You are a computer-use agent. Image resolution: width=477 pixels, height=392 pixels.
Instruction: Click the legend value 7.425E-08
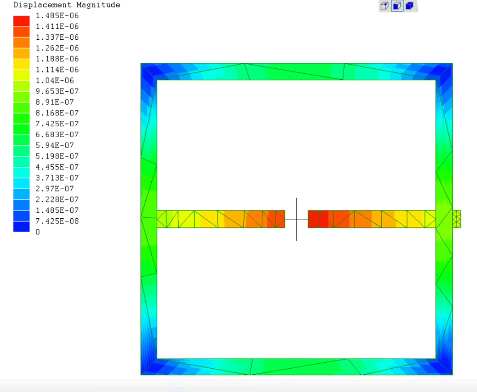57,221
